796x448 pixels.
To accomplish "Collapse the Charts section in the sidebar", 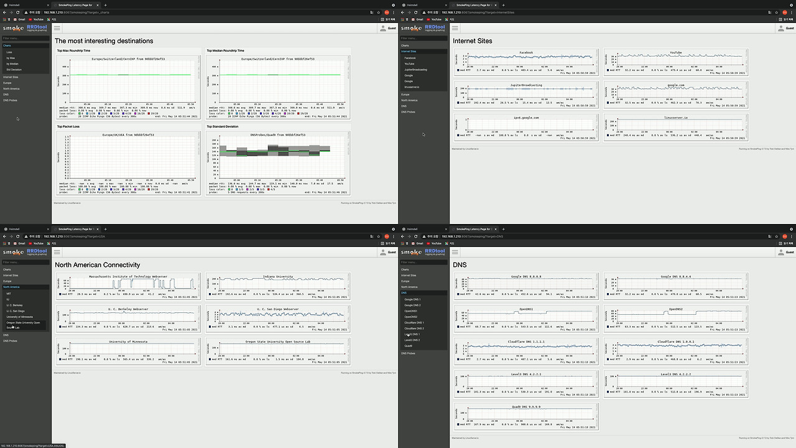I will click(7, 45).
